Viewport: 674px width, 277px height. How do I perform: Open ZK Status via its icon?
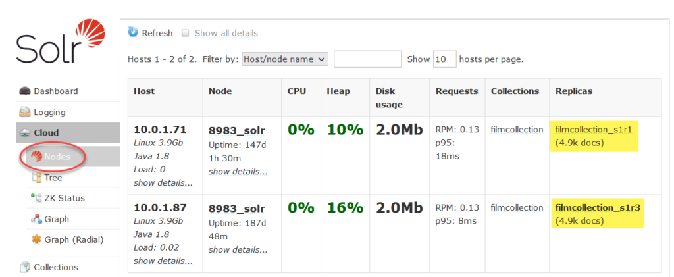[x=37, y=198]
